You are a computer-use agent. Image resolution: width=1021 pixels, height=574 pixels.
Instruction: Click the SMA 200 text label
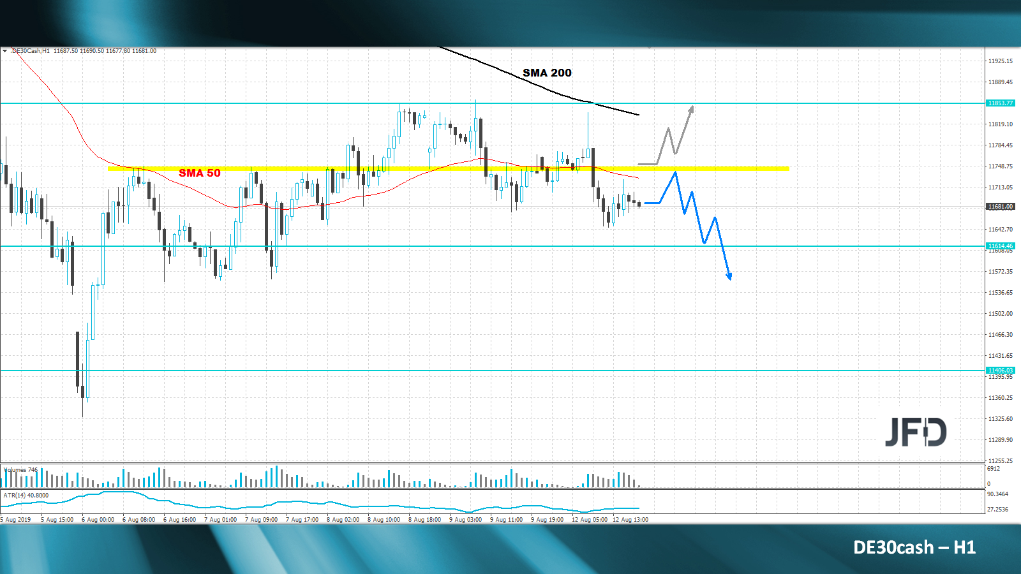(548, 73)
